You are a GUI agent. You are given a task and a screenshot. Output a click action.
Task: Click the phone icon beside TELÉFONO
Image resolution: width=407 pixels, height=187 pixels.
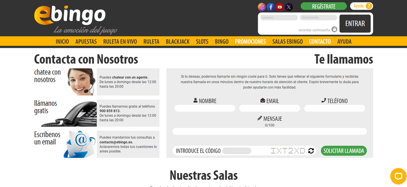(x=323, y=100)
